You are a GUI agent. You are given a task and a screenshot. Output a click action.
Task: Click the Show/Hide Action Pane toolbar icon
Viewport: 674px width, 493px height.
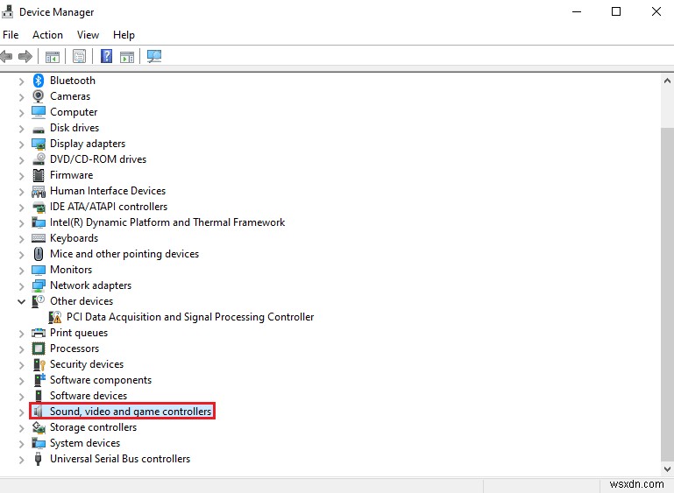[x=127, y=56]
